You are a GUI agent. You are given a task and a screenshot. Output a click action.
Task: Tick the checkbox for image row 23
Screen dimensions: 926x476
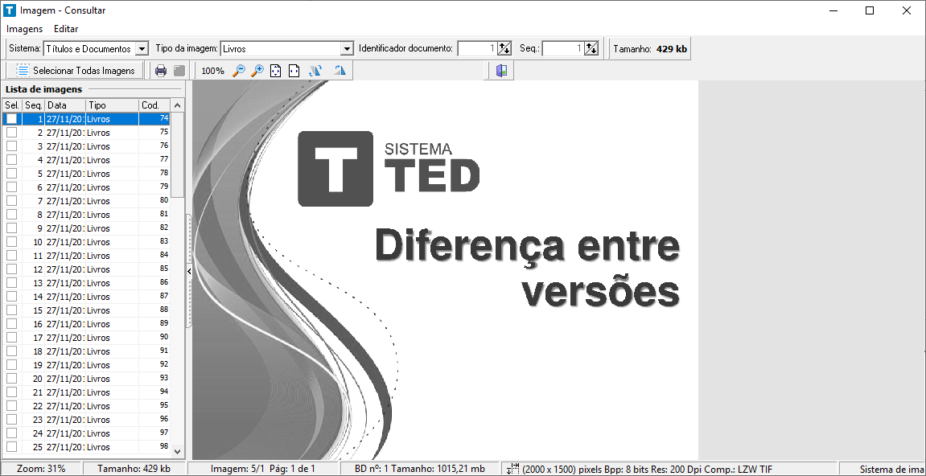tap(12, 419)
